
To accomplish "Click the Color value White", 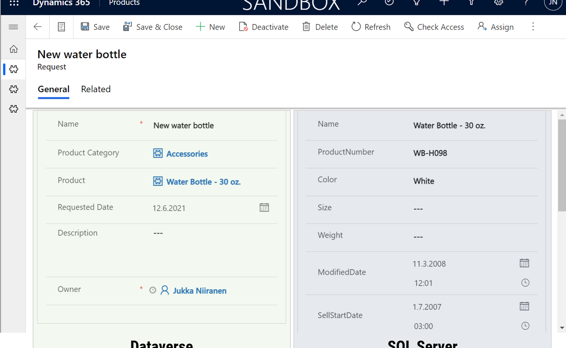I will [x=424, y=181].
